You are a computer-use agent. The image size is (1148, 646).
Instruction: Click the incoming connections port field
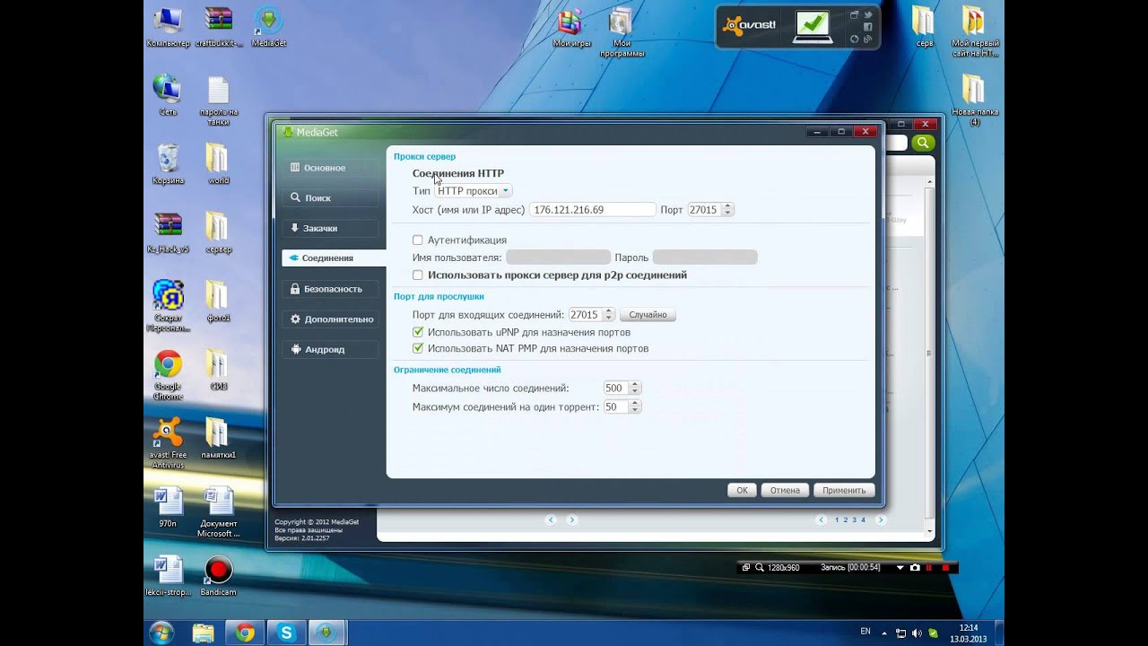pos(586,315)
